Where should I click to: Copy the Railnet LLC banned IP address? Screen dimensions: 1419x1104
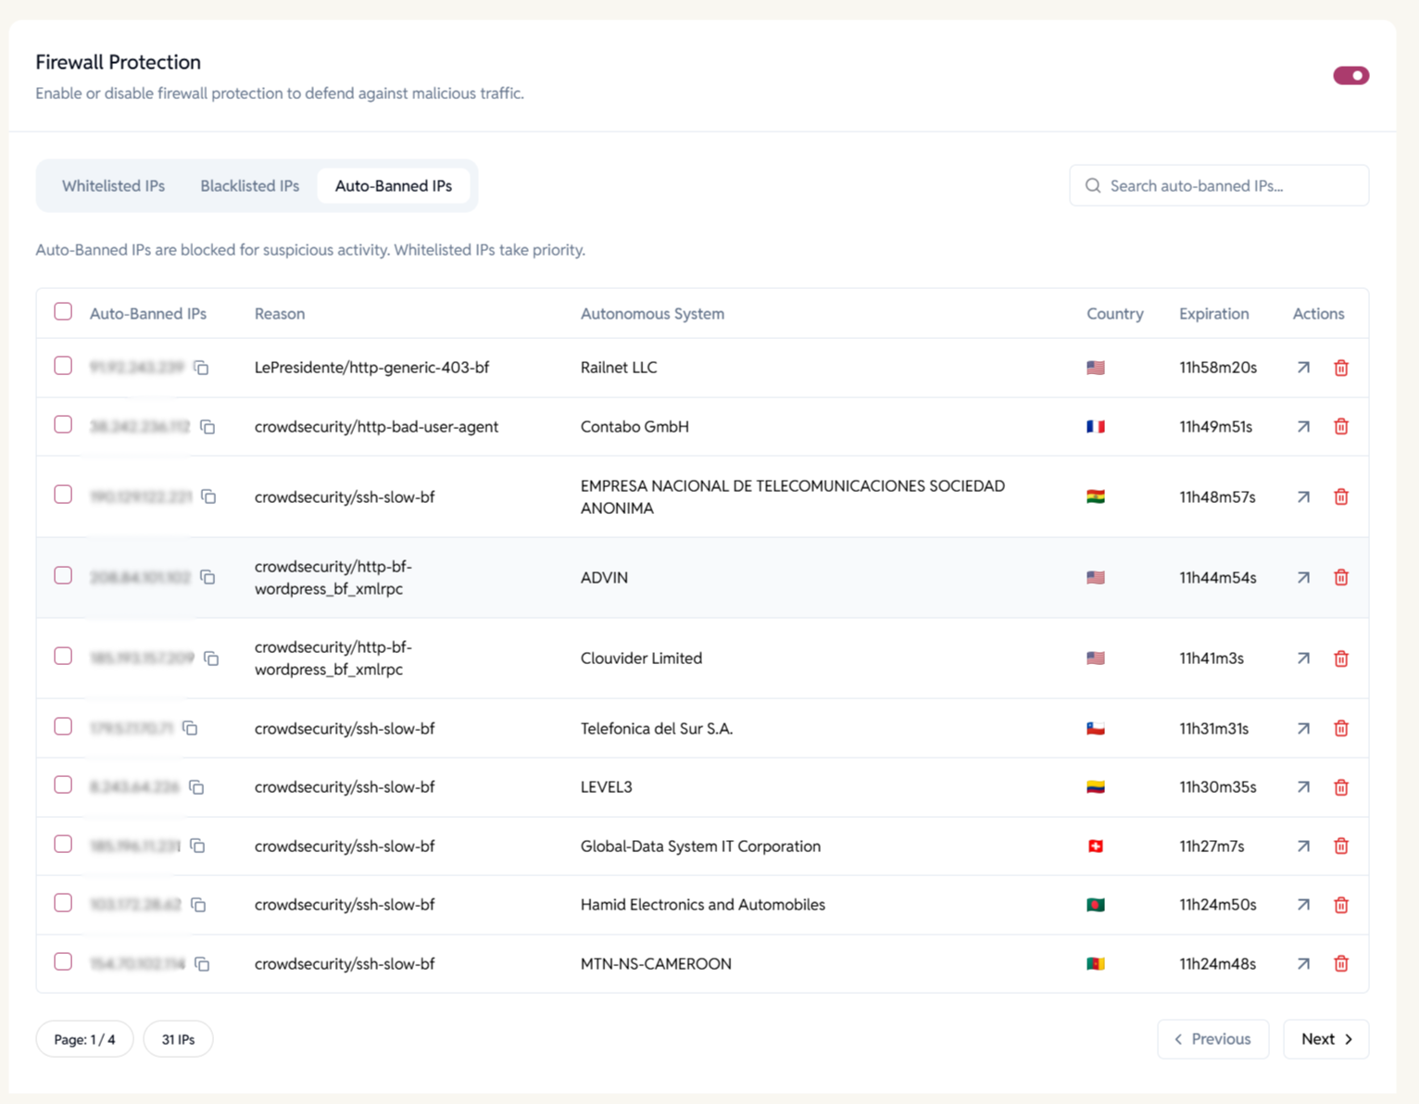click(x=202, y=368)
